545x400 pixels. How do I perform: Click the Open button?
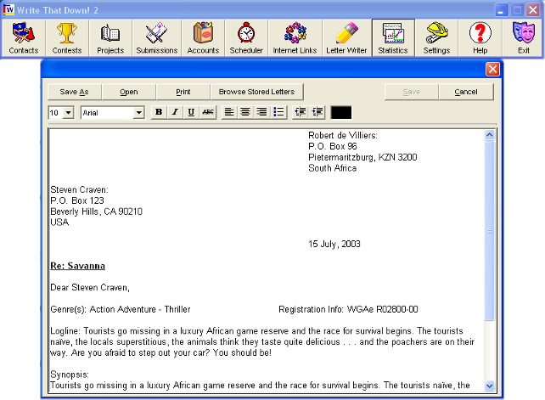[129, 92]
